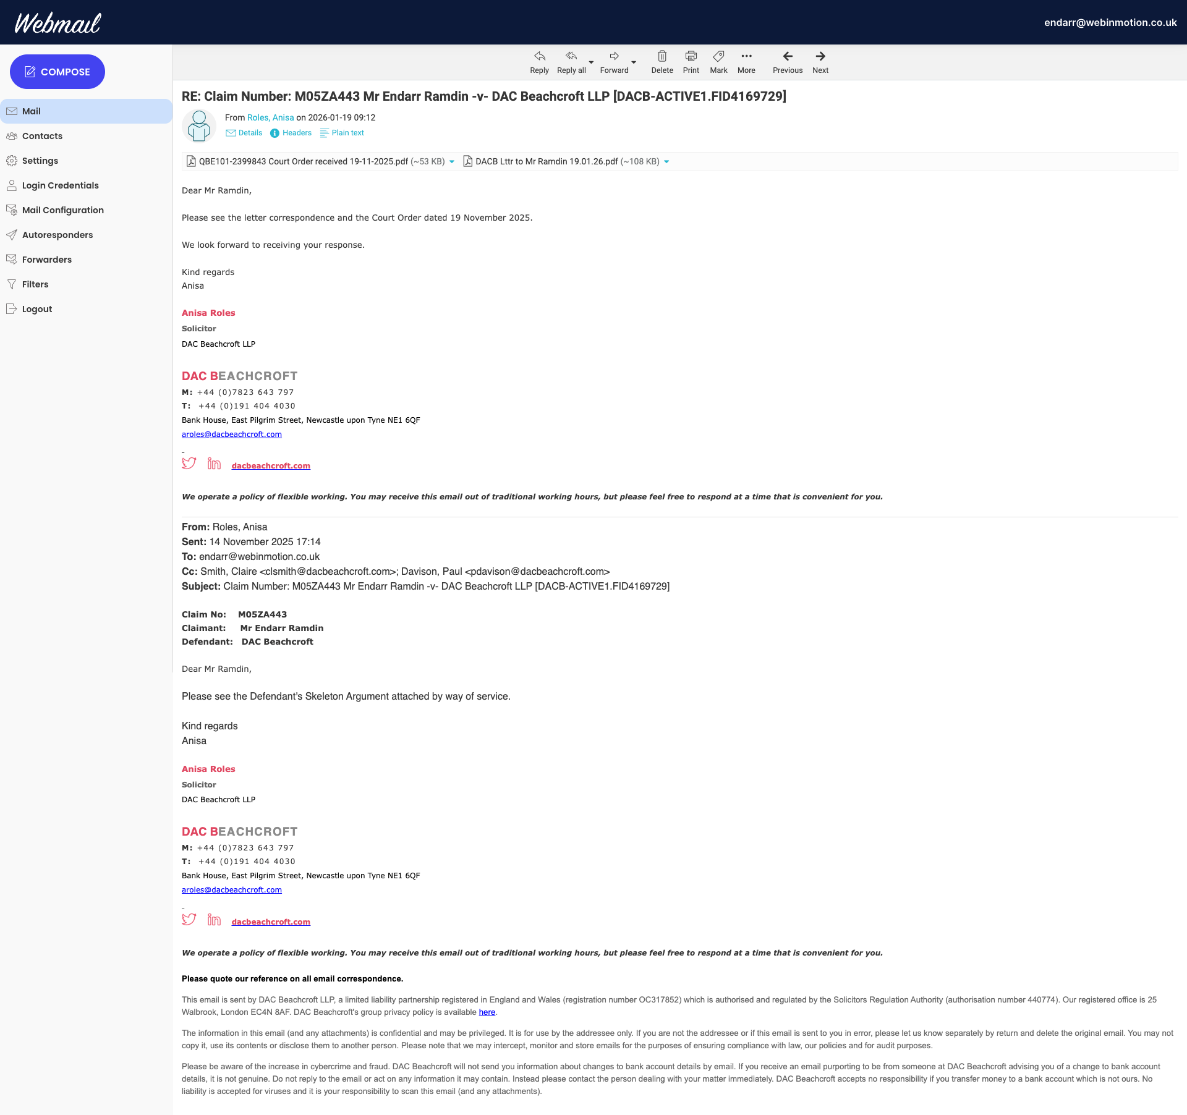1187x1115 pixels.
Task: Switch to Plain text view
Action: click(342, 133)
